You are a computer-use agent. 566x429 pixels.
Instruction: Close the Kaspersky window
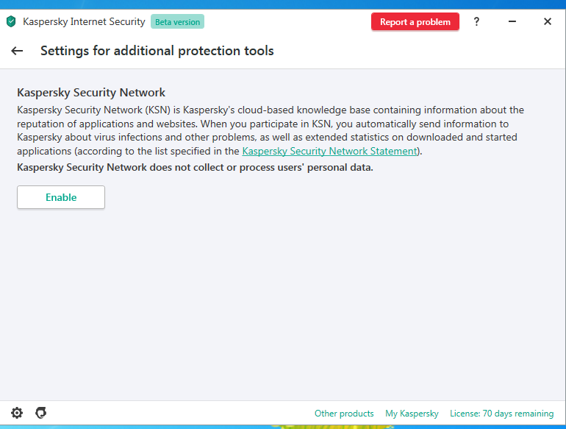point(548,22)
